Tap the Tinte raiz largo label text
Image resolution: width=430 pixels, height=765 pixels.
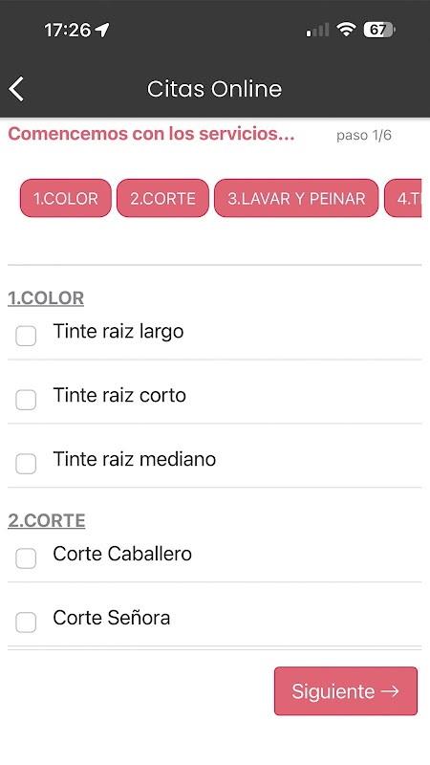point(118,331)
